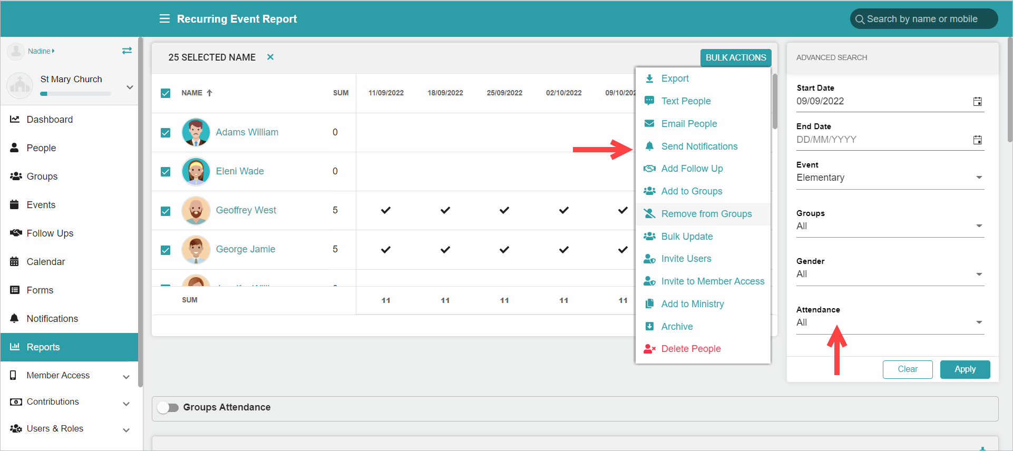Open Events in sidebar
Image resolution: width=1013 pixels, height=451 pixels.
click(69, 205)
